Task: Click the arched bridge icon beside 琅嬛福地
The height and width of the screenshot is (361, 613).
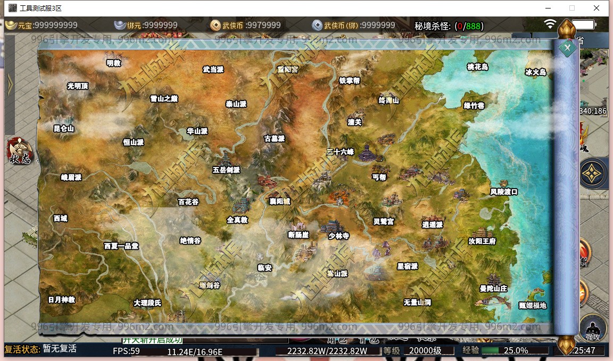Action: 493,301
